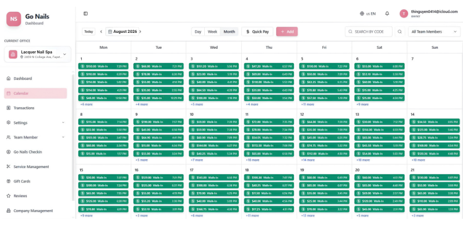The width and height of the screenshot is (463, 226).
Task: Click the Lacquer Nail Spa office icon
Action: (13, 54)
